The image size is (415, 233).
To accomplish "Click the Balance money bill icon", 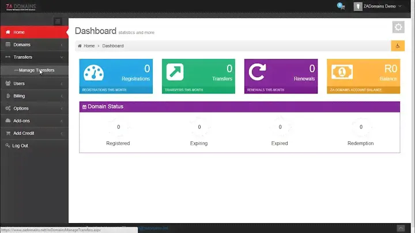I will click(339, 72).
